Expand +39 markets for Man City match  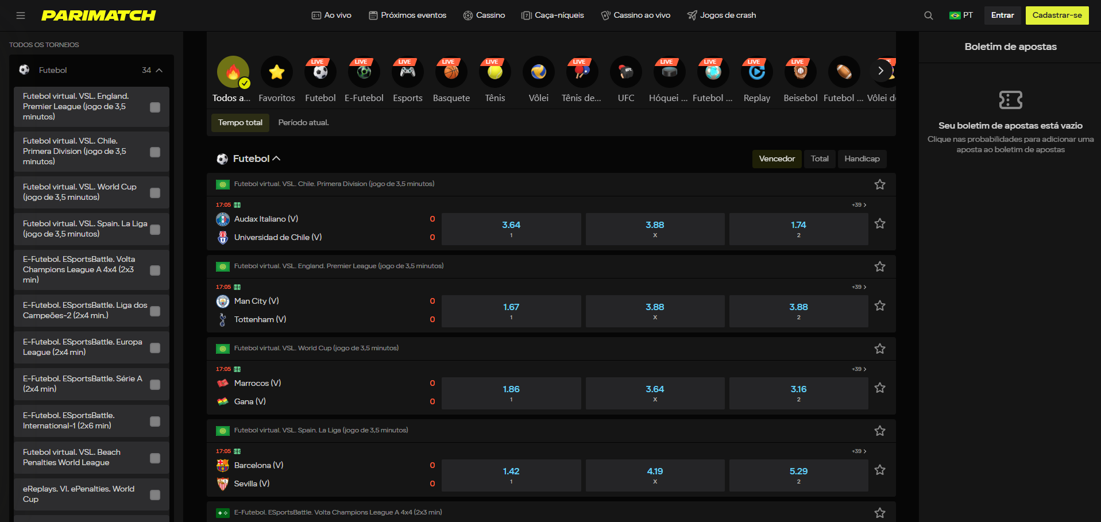pos(859,287)
